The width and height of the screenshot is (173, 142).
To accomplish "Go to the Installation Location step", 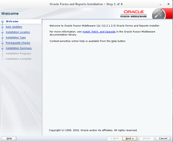I will point(18,32).
